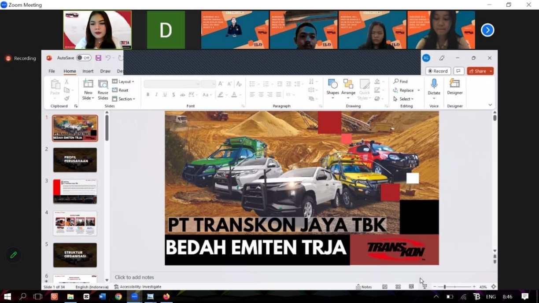Image resolution: width=539 pixels, height=303 pixels.
Task: Switch to Slide Sorter view
Action: pyautogui.click(x=398, y=287)
